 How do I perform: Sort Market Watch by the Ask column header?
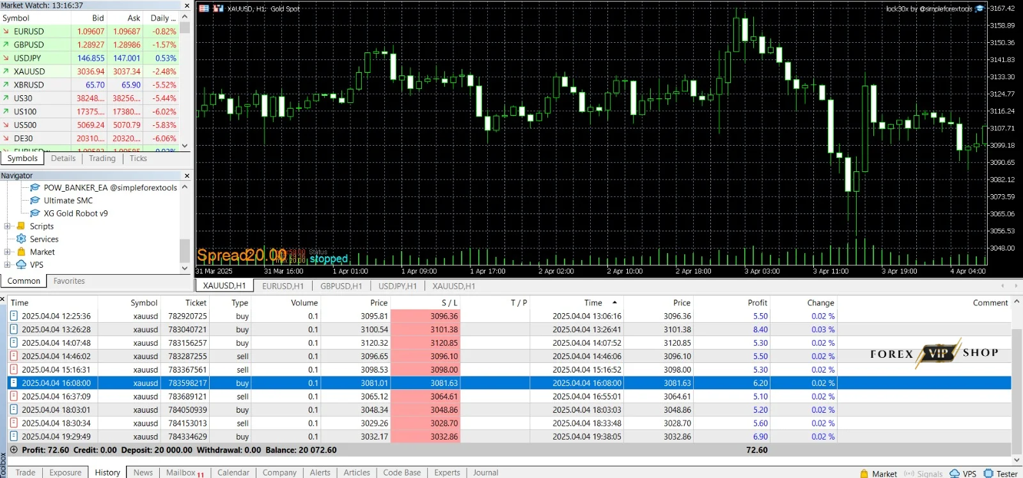coord(125,18)
